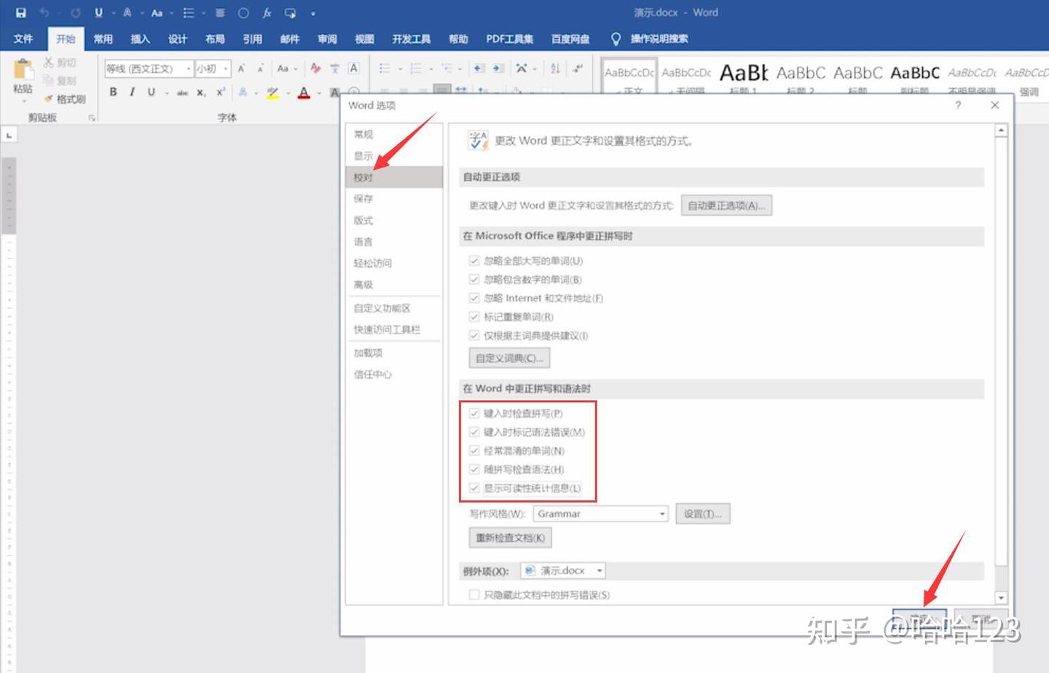Toggle 标记重复单词(R) checkbox

(x=474, y=317)
